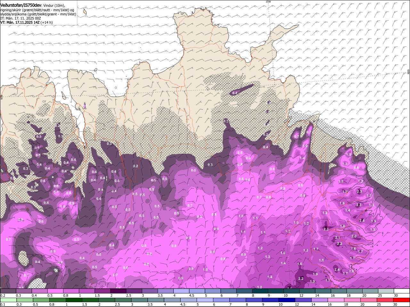Click the "0.2" label under the upper legend
This screenshot has width=410, height=307.
click(3, 295)
